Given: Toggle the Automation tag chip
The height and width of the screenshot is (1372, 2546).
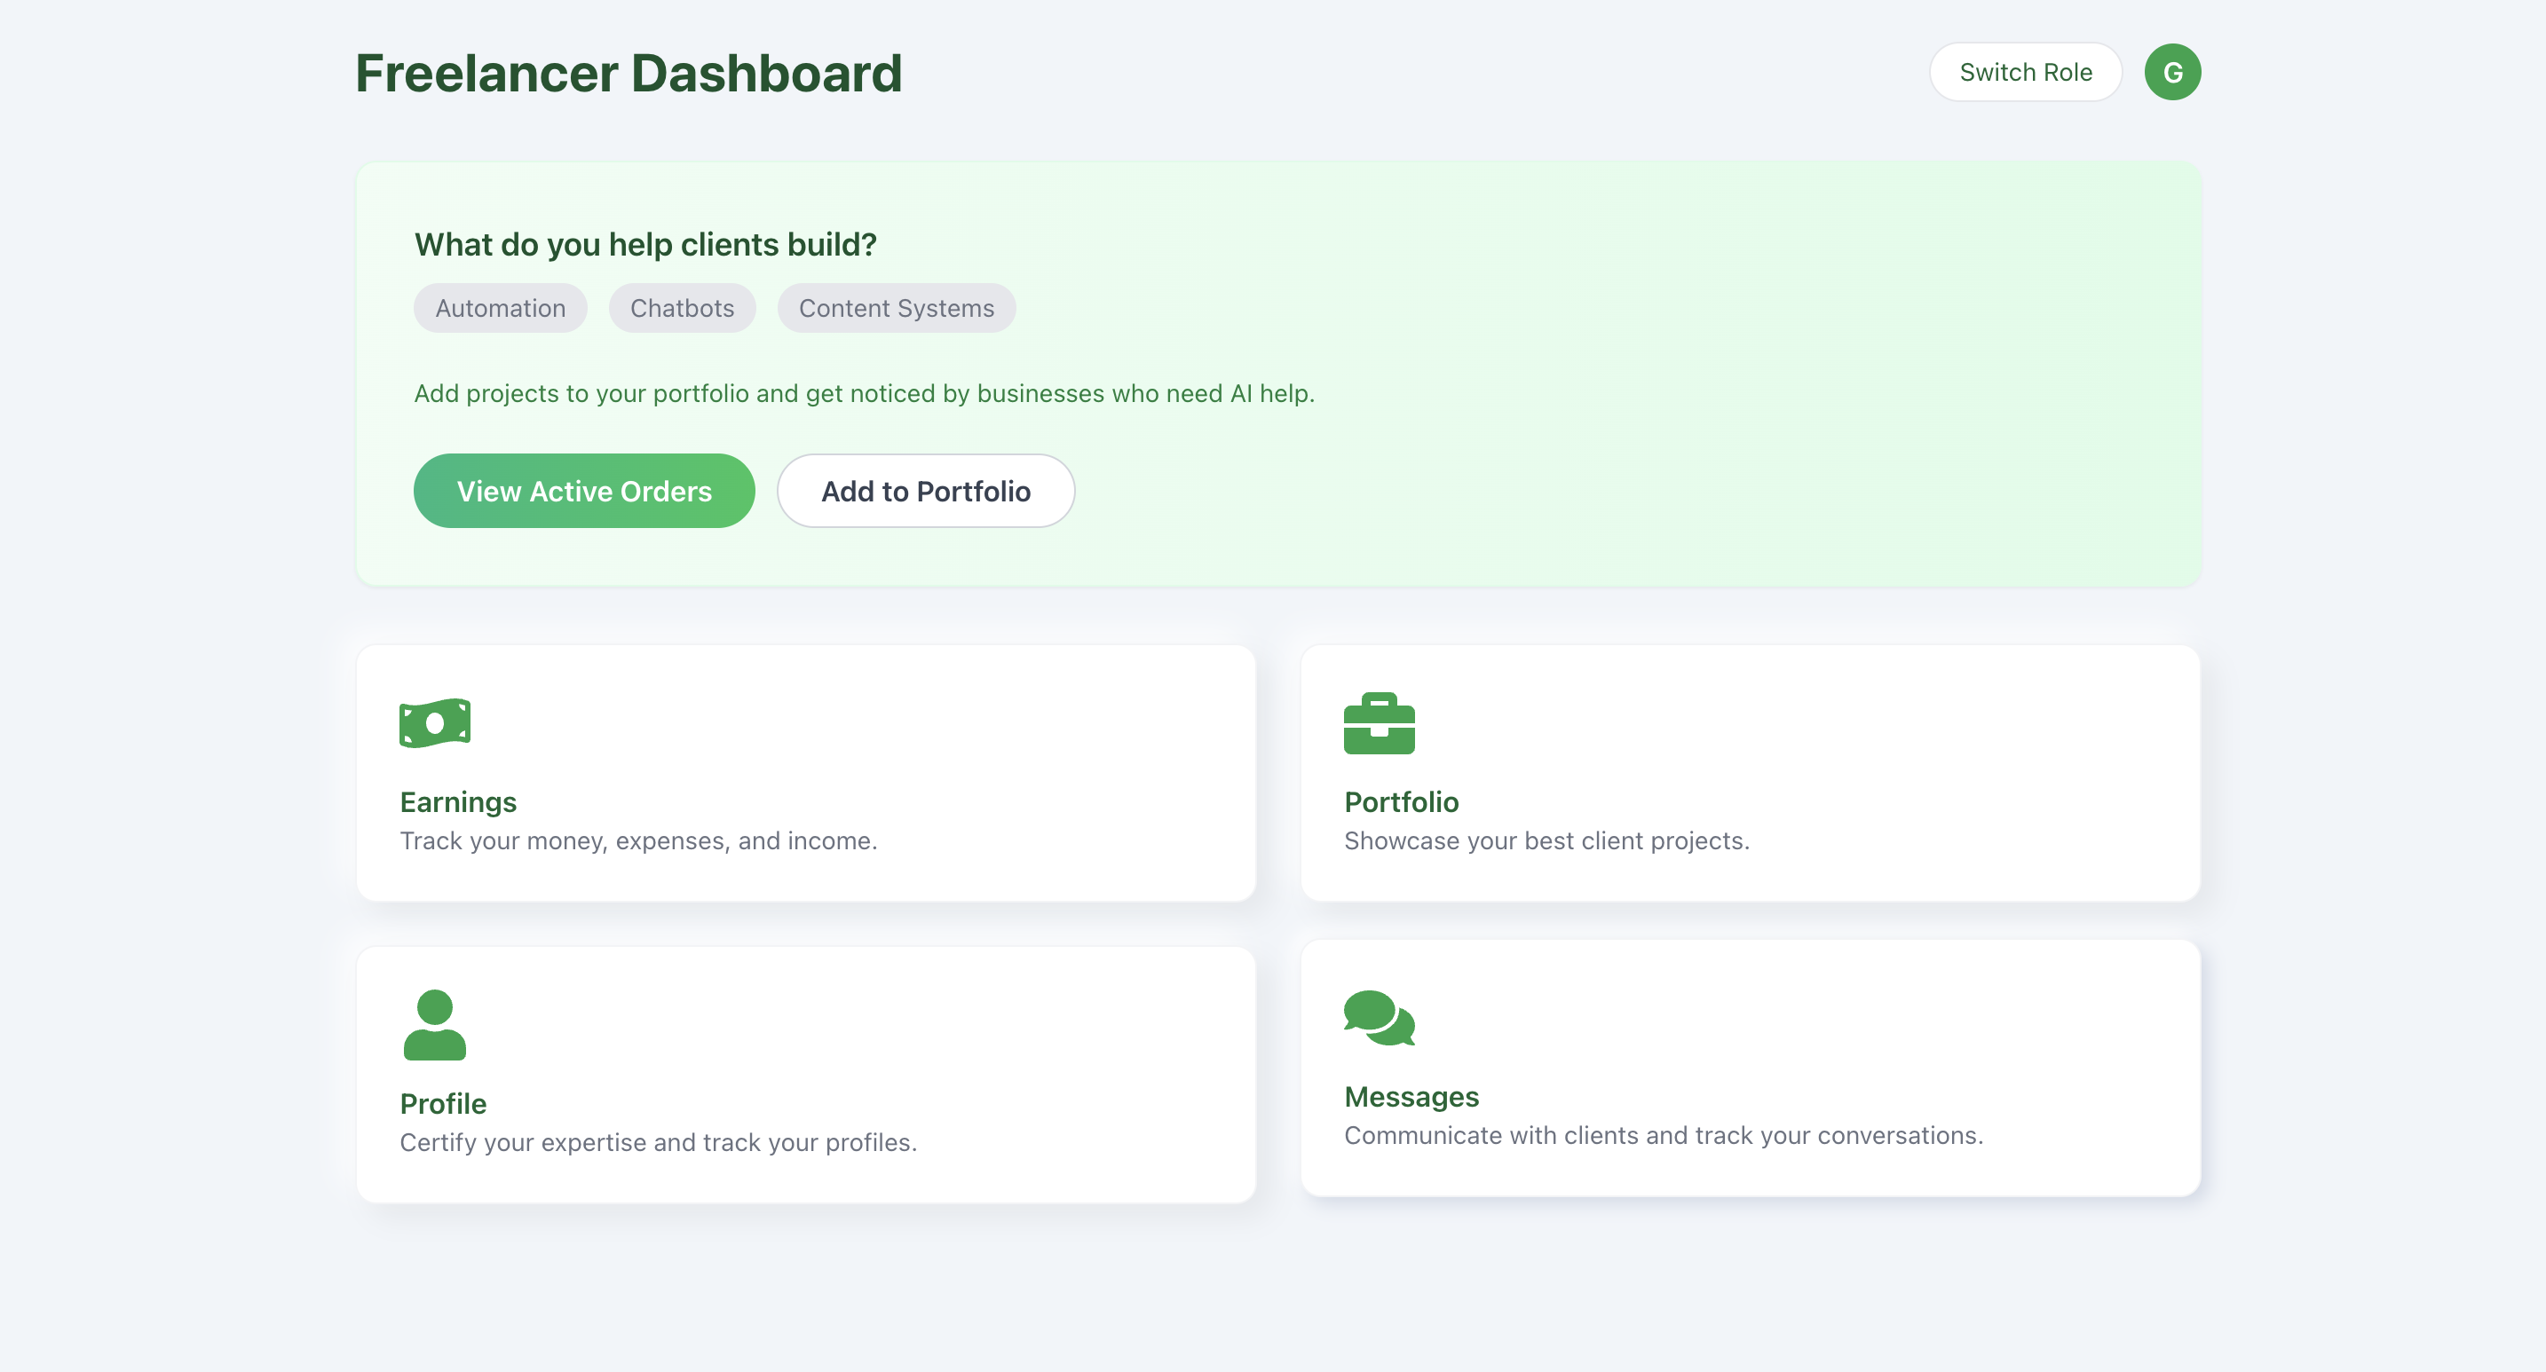Looking at the screenshot, I should [x=500, y=308].
